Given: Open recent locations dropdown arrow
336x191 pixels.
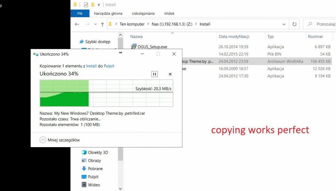Looking at the screenshot, I should [x=95, y=24].
